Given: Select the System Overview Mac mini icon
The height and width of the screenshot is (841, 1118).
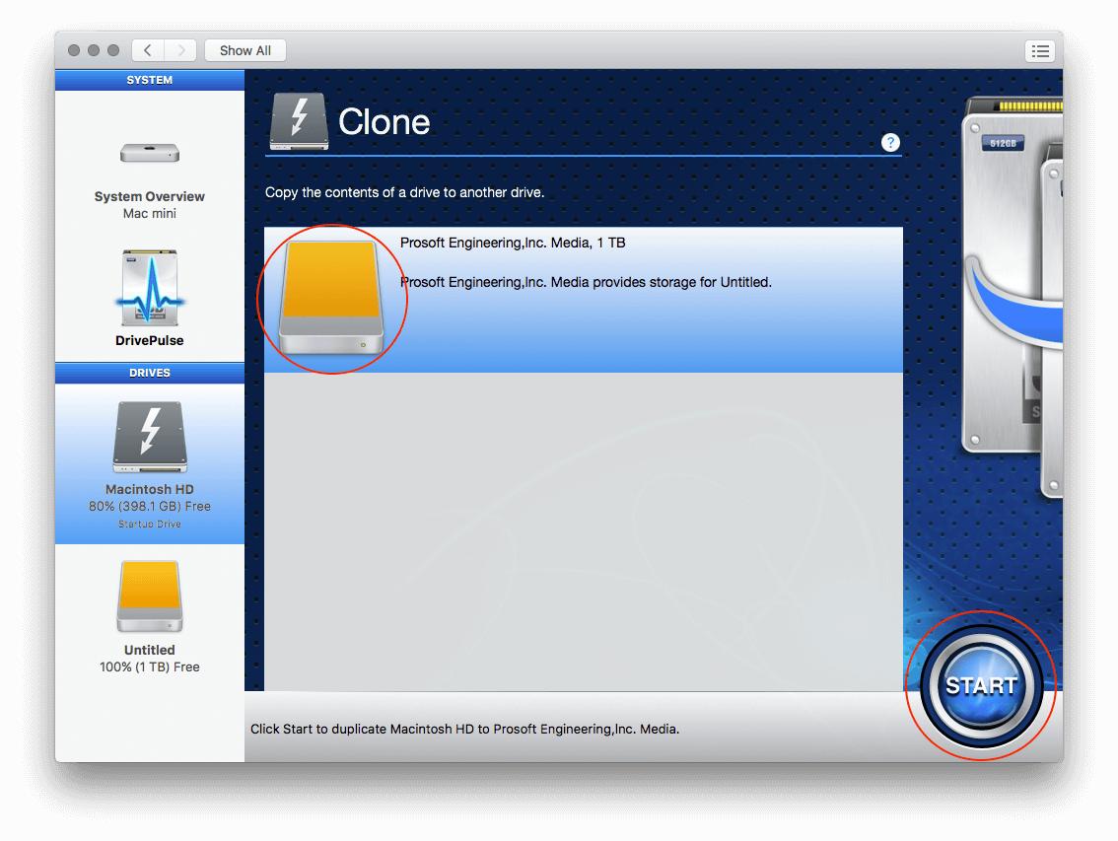Looking at the screenshot, I should [149, 153].
